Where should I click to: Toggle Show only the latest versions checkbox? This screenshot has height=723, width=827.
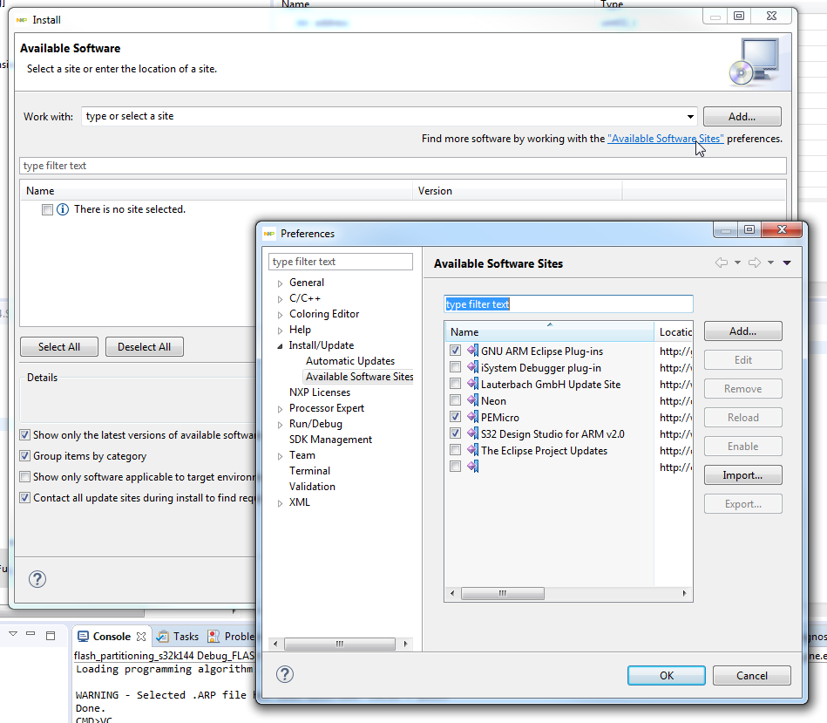tap(24, 435)
